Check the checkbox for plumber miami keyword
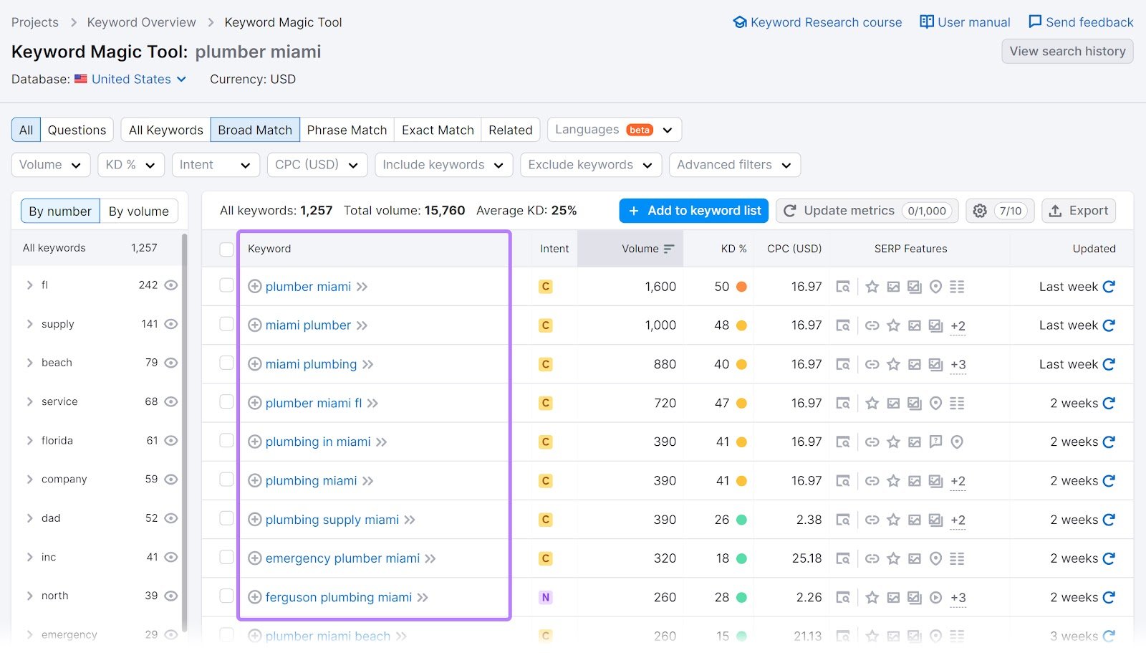Viewport: 1146px width, 653px height. tap(226, 286)
